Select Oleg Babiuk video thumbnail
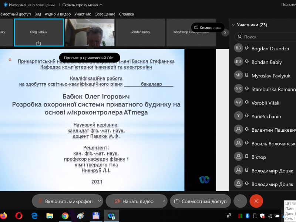The width and height of the screenshot is (296, 222). click(x=38, y=33)
